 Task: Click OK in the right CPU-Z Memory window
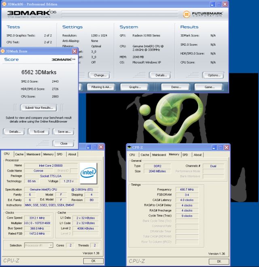(x=219, y=261)
